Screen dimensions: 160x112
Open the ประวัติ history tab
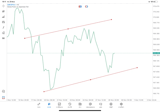(x=70, y=105)
